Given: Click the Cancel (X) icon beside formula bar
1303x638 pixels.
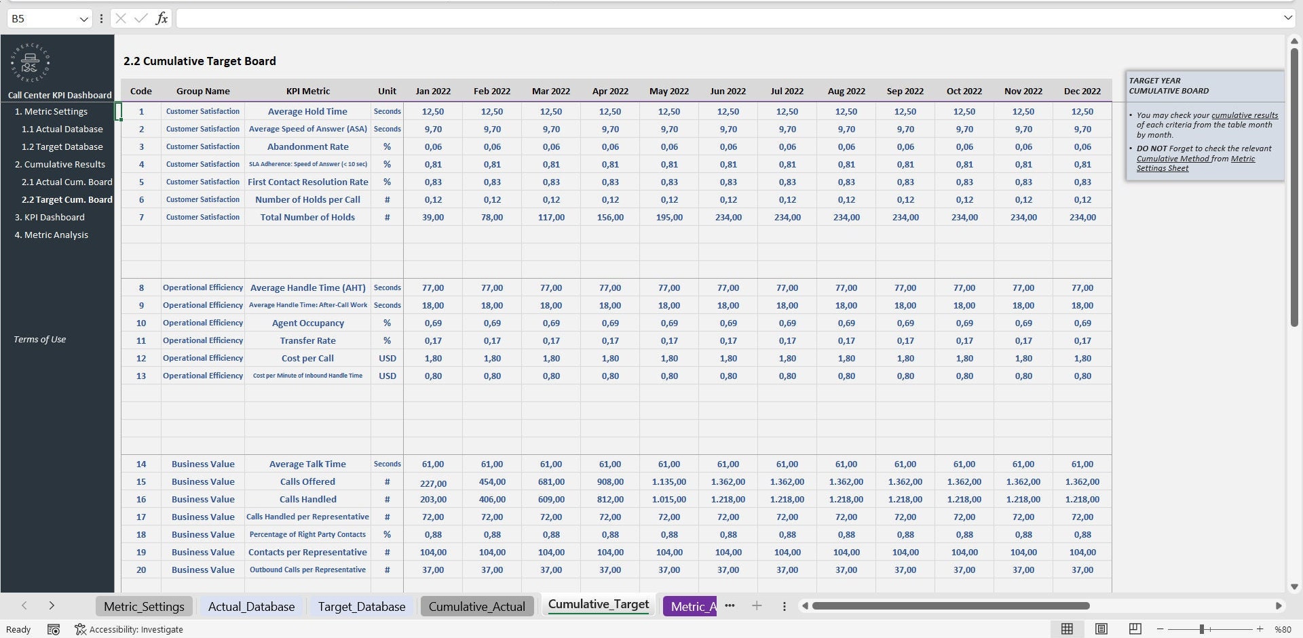Looking at the screenshot, I should pyautogui.click(x=120, y=18).
